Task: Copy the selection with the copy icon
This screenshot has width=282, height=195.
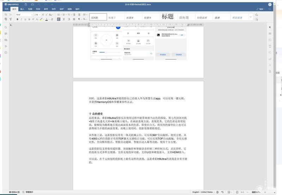Action: pyautogui.click(x=6, y=14)
